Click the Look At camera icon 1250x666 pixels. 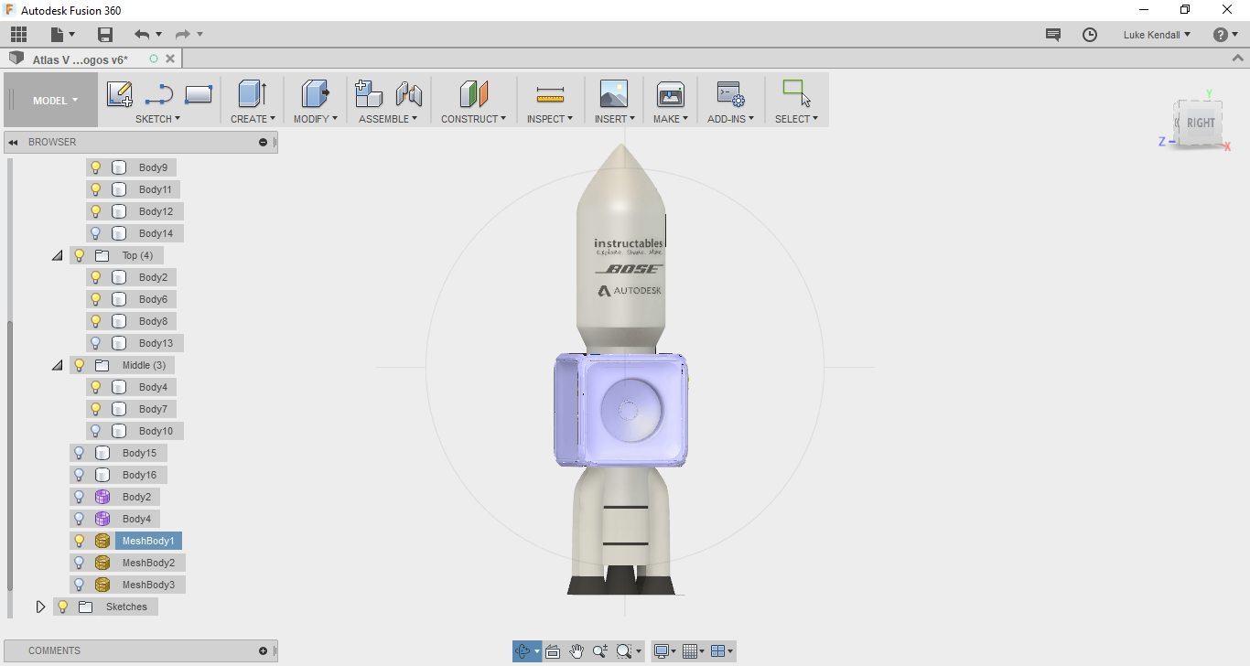(x=552, y=651)
